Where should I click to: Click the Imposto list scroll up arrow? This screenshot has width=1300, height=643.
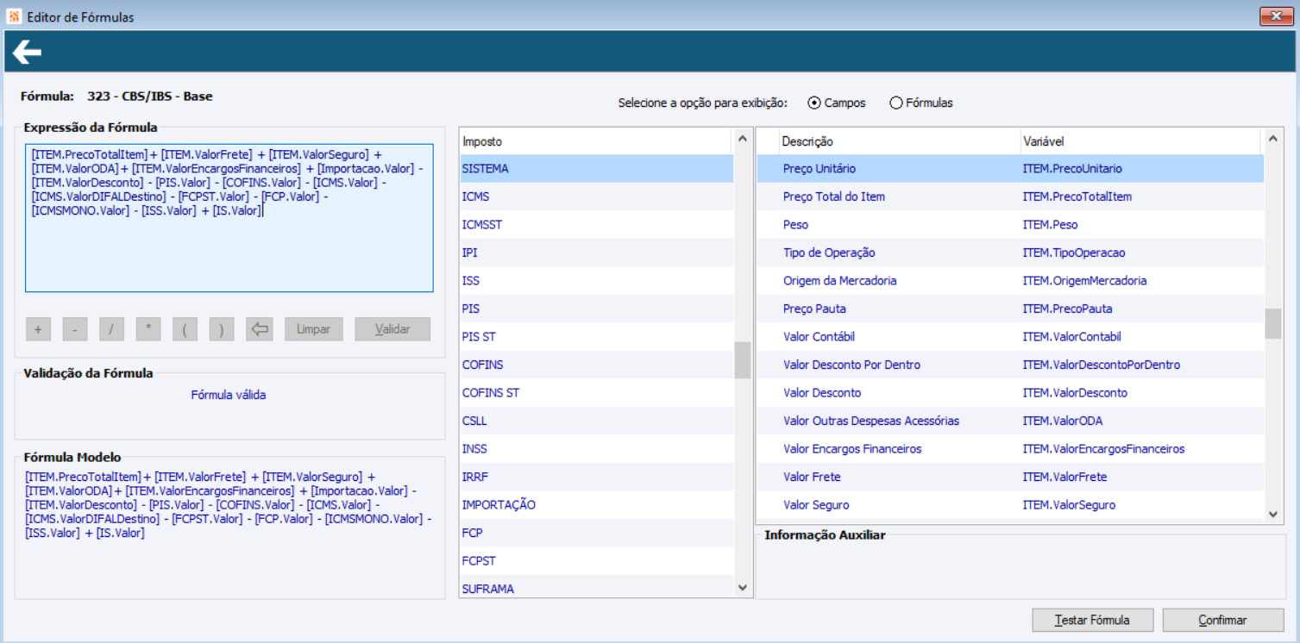tap(742, 138)
